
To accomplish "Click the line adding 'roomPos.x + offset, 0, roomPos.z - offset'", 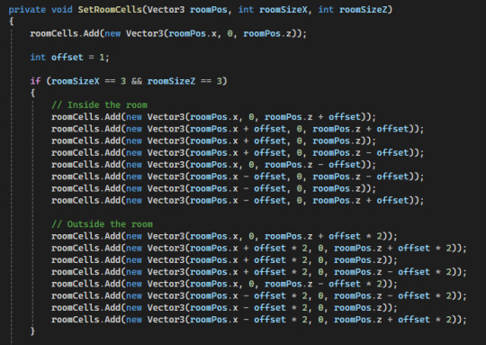I will tap(238, 152).
